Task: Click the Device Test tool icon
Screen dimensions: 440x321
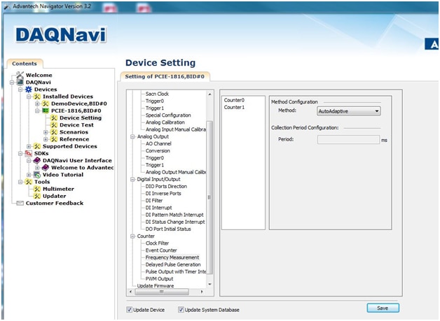Action: coord(54,125)
